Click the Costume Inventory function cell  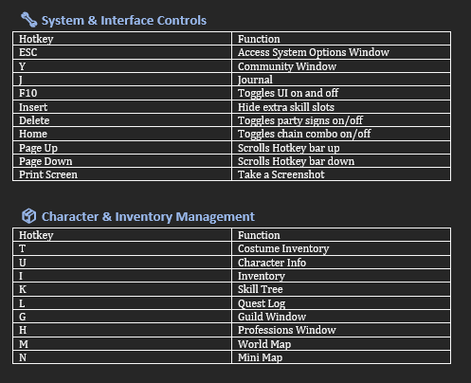tap(341, 248)
